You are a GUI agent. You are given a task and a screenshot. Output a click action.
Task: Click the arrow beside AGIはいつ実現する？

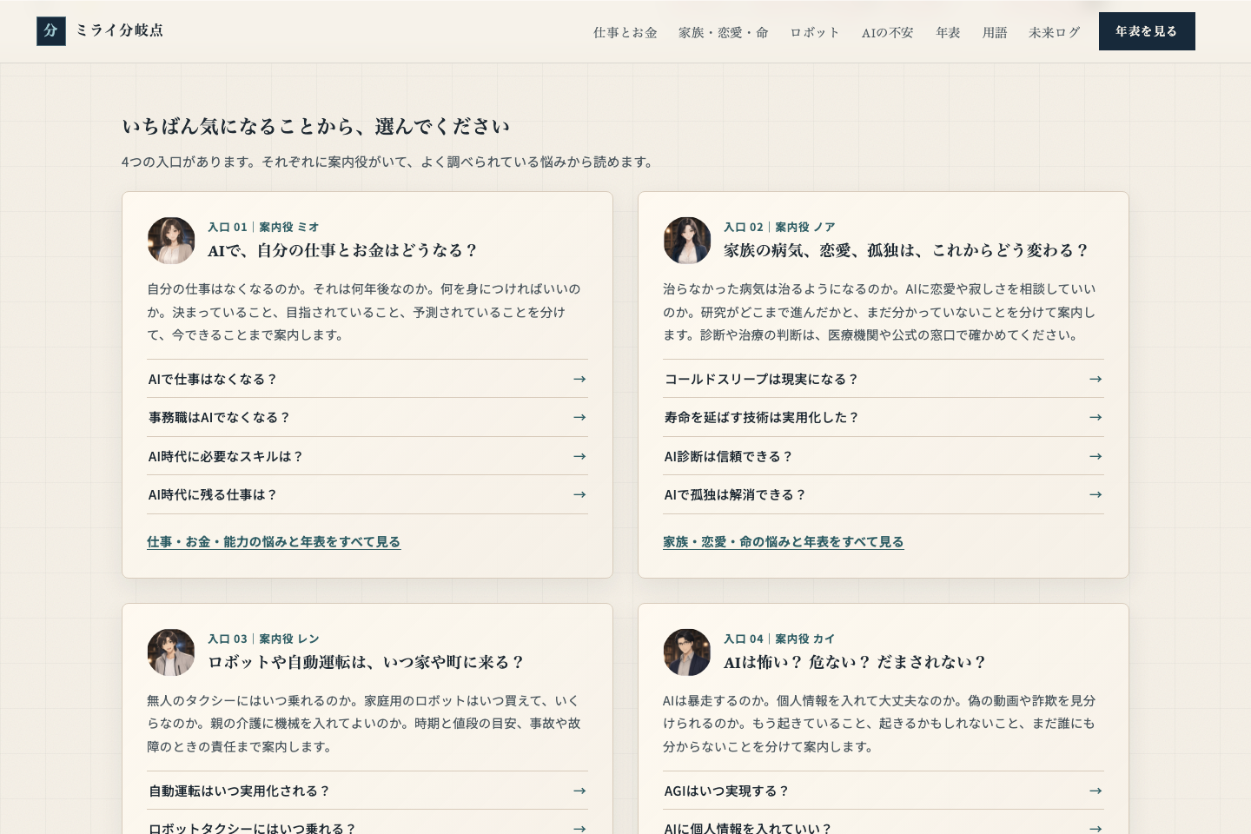point(1095,791)
